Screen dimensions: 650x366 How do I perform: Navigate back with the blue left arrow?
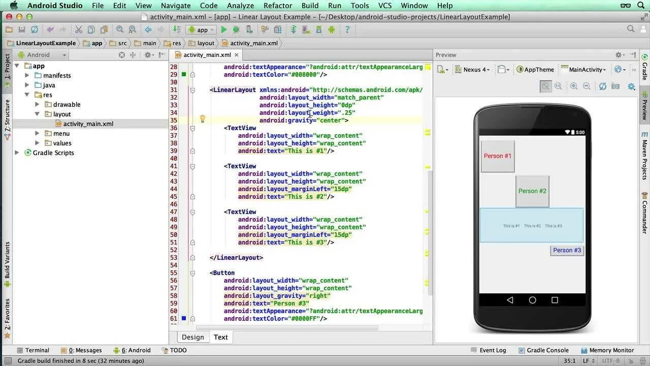(x=148, y=29)
